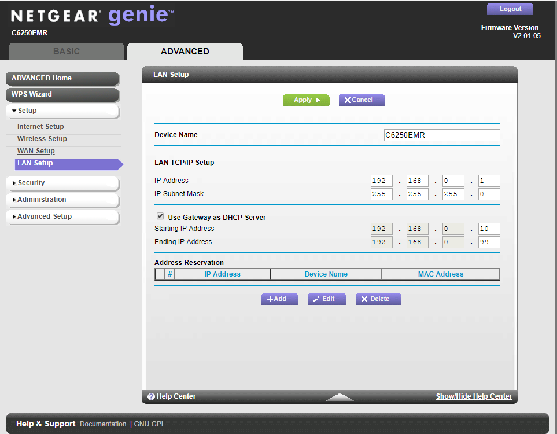
Task: Open Wireless Setup page
Action: [x=42, y=139]
